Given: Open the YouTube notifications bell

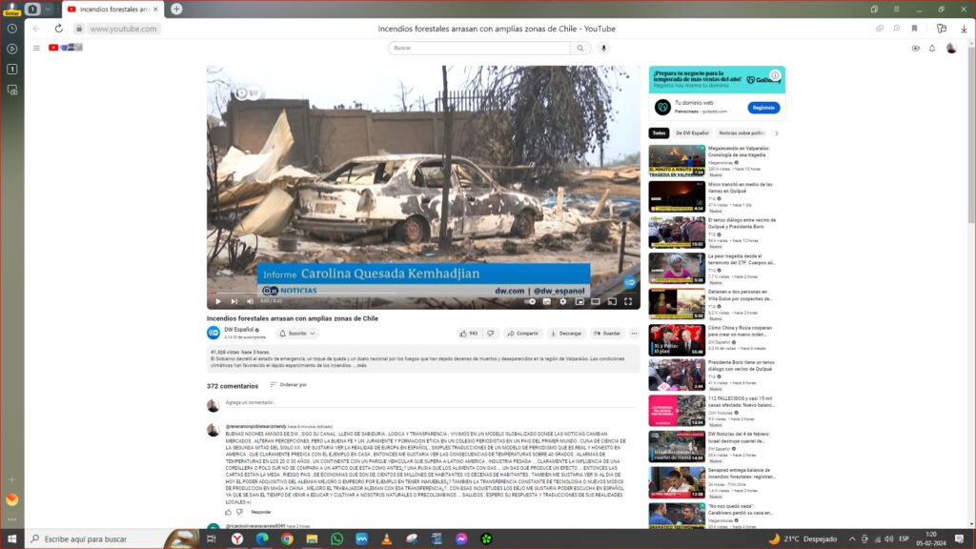Looking at the screenshot, I should pyautogui.click(x=932, y=48).
